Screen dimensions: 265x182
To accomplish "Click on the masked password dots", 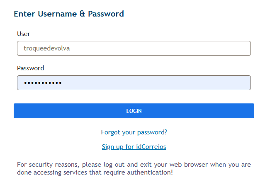I will pos(43,83).
